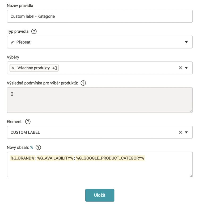Click the pencil icon in Přepsat field
Viewport: 203px width, 206px height.
pyautogui.click(x=12, y=42)
